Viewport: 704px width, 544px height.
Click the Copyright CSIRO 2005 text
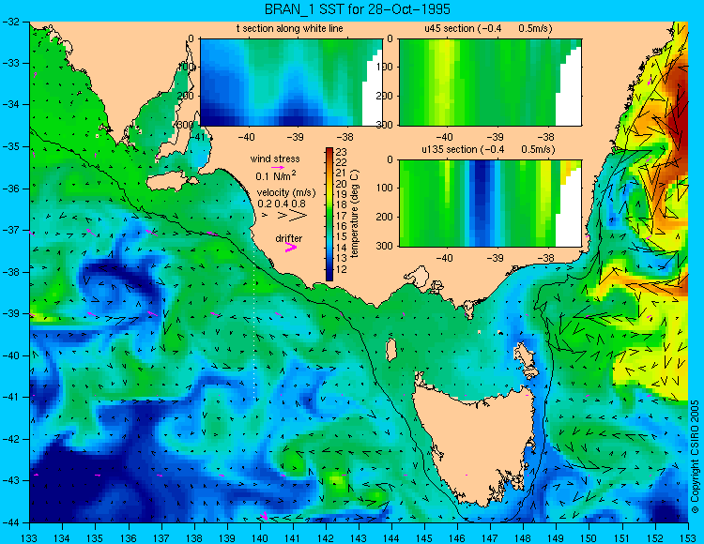pyautogui.click(x=696, y=457)
